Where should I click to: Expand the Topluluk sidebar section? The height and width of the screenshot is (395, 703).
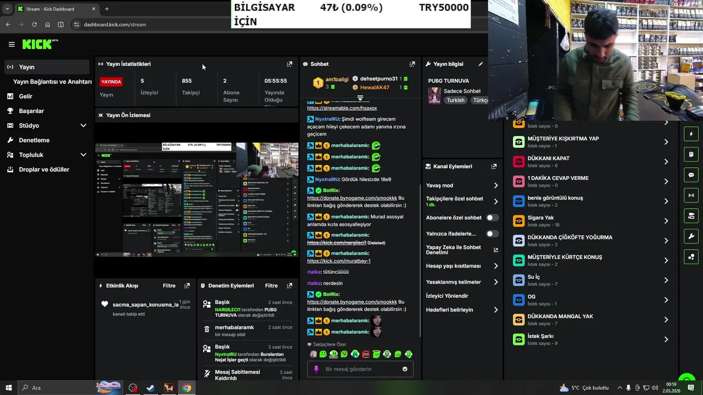coord(83,155)
